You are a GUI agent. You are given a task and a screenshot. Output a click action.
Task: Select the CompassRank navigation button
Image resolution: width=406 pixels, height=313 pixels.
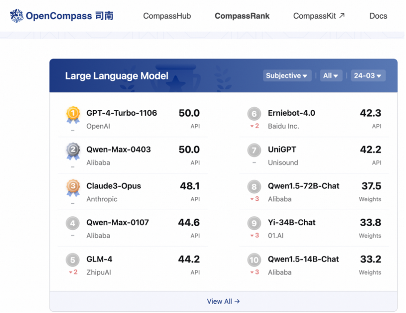(x=242, y=16)
